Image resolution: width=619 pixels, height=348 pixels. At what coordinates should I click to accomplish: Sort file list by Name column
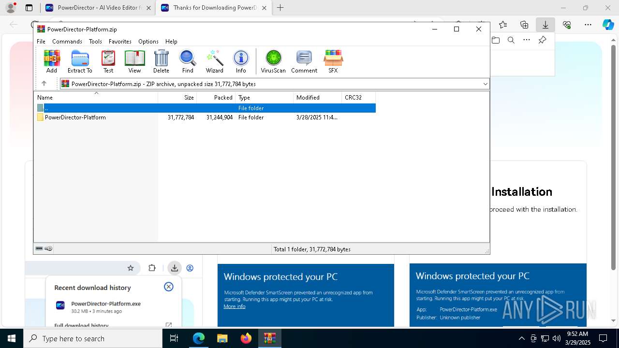[x=96, y=98]
